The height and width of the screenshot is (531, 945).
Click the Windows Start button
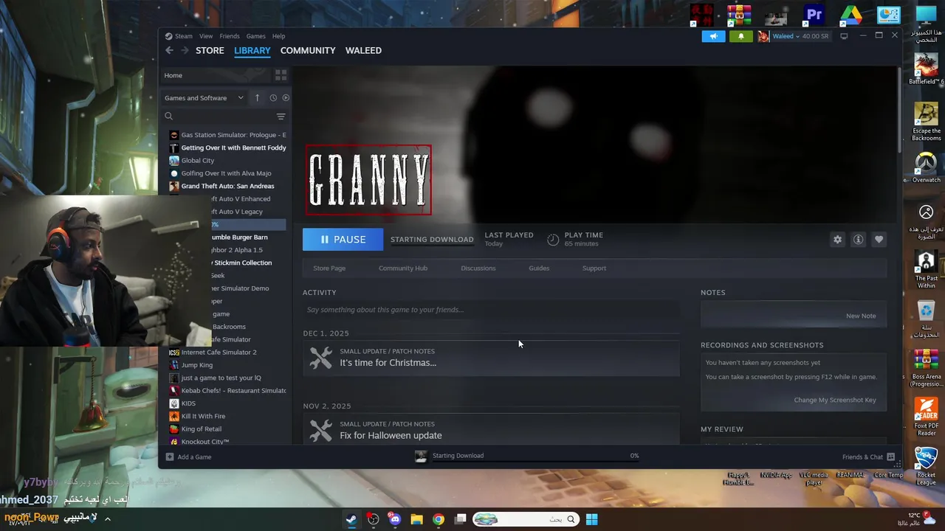coord(591,519)
